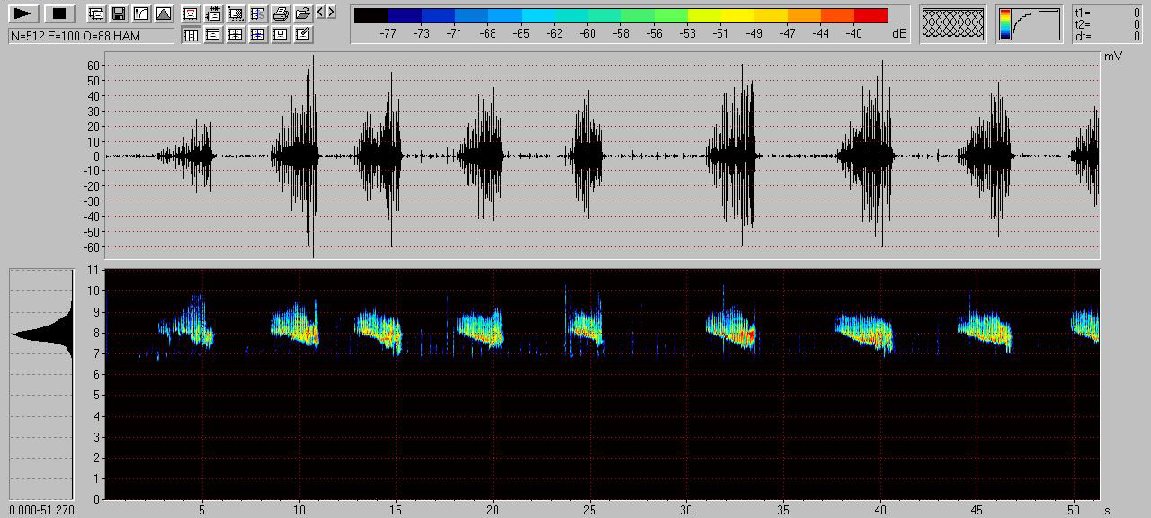Click the power spectrum panel beside spectrogram
Image resolution: width=1151 pixels, height=518 pixels.
click(41, 384)
